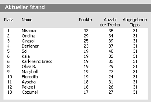Screen dimensions: 151x102
Task: Click on the Girasol row name
Action: tap(28, 41)
